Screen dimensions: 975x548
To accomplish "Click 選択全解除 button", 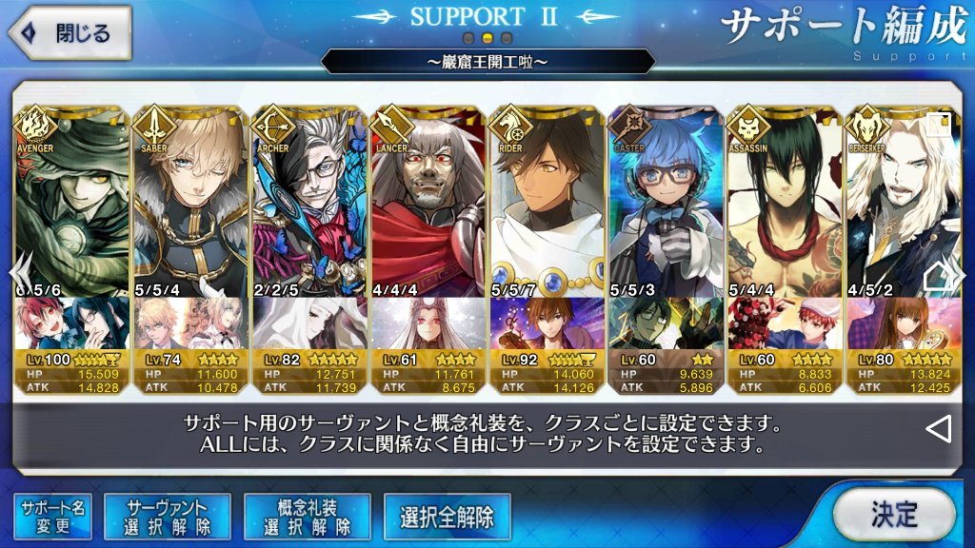I will (x=448, y=517).
